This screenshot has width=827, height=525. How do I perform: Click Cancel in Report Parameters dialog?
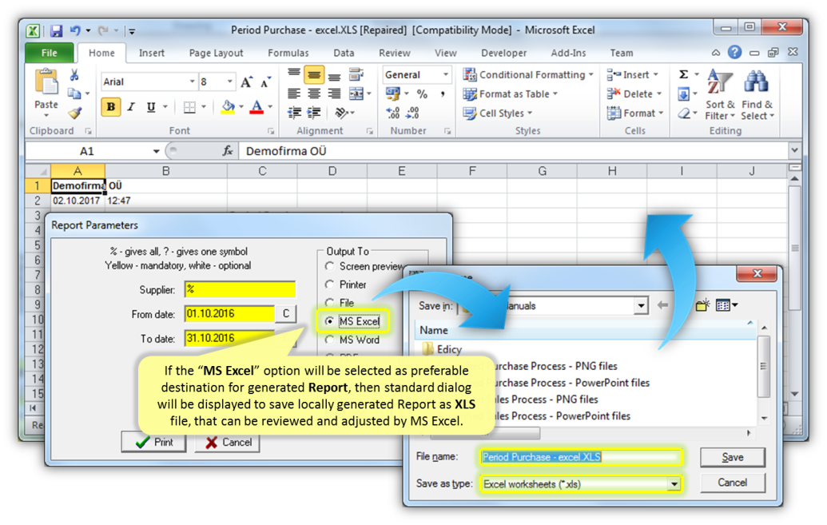(228, 442)
